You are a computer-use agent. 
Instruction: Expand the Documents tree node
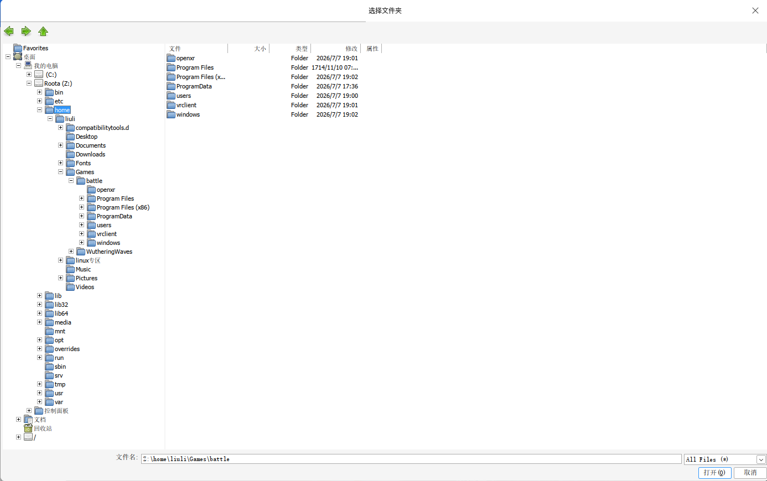[60, 145]
